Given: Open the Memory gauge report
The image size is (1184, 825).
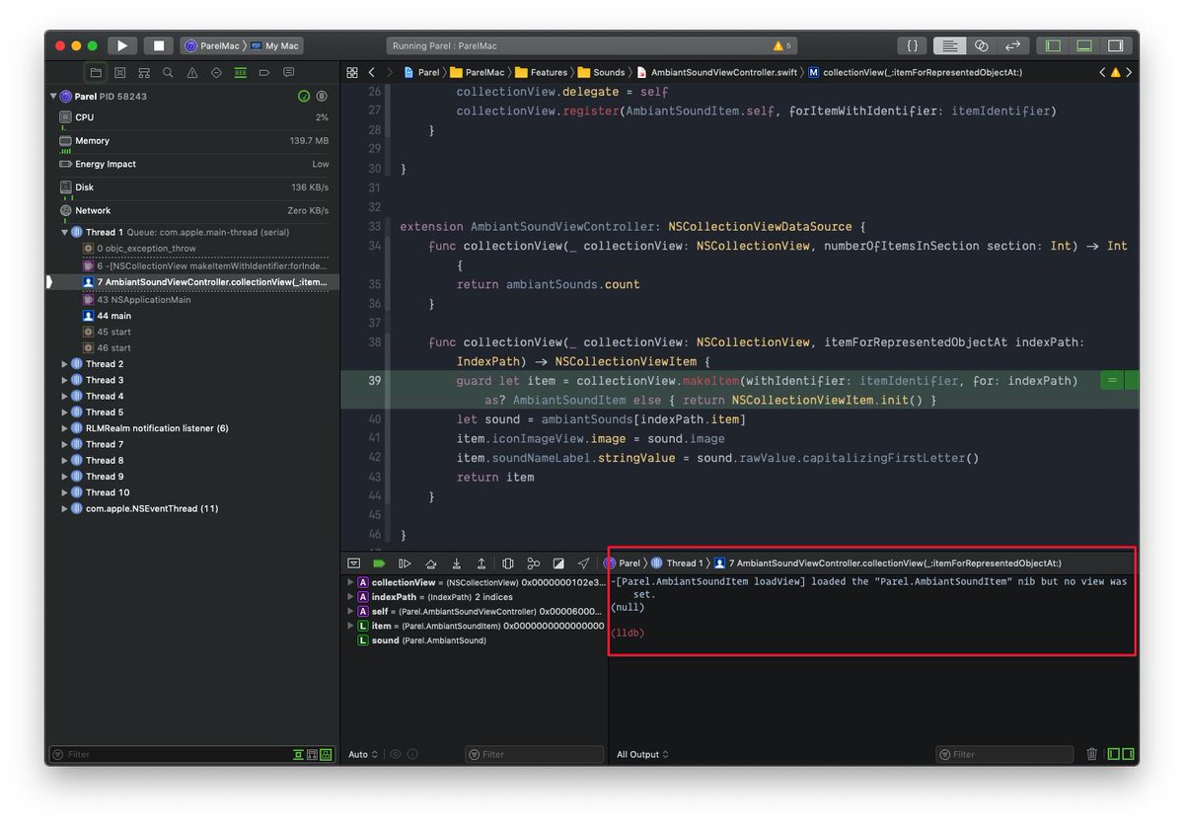Looking at the screenshot, I should [x=194, y=141].
